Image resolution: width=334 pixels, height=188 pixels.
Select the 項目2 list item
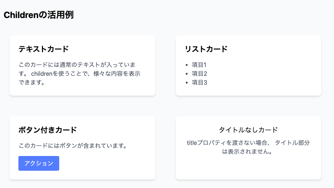pyautogui.click(x=199, y=74)
